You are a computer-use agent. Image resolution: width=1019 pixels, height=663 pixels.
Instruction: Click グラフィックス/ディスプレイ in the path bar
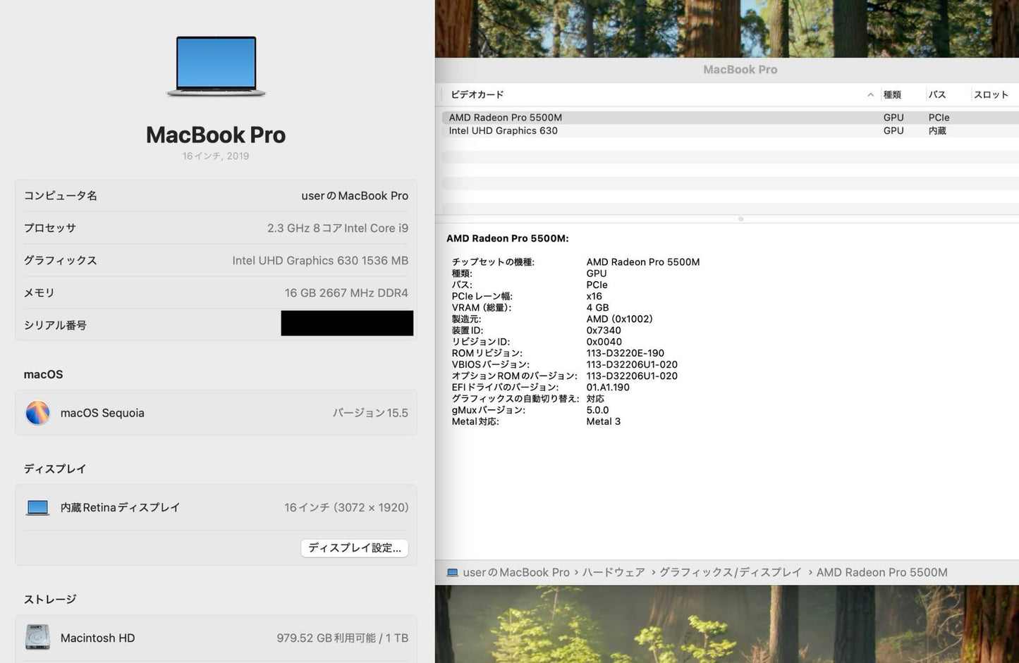[x=730, y=573]
